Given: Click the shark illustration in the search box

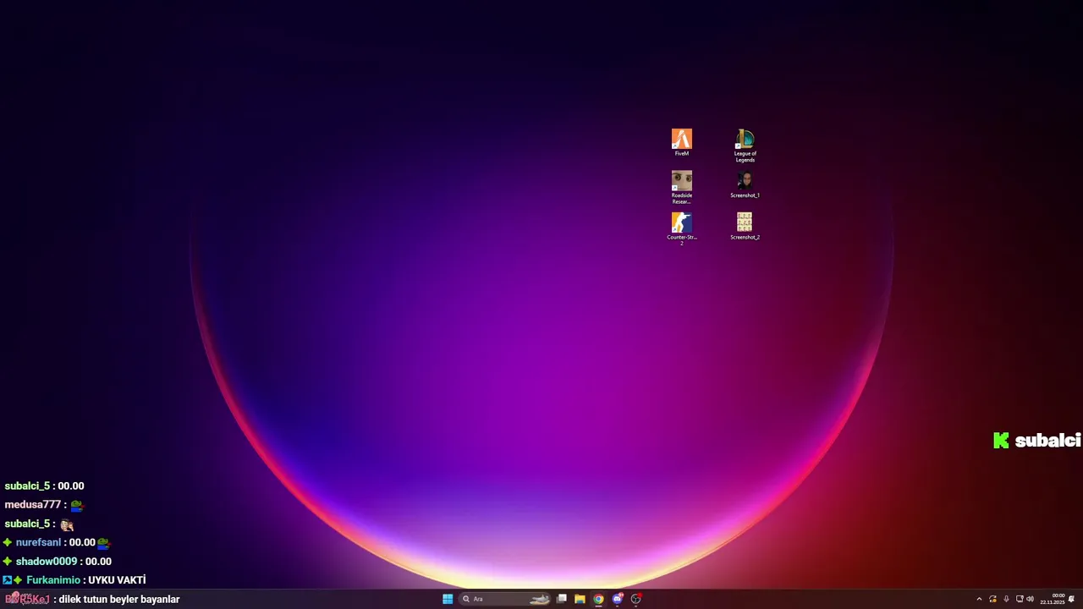Looking at the screenshot, I should [x=540, y=600].
